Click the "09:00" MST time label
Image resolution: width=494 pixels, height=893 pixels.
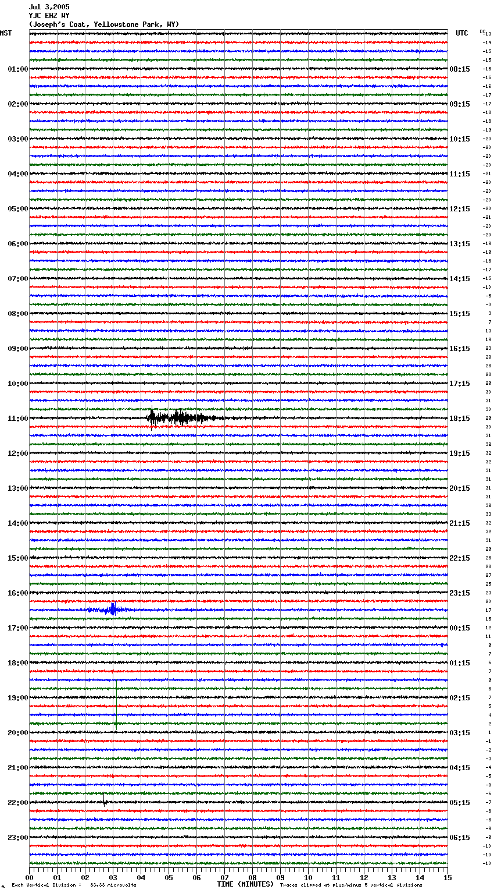click(x=18, y=349)
